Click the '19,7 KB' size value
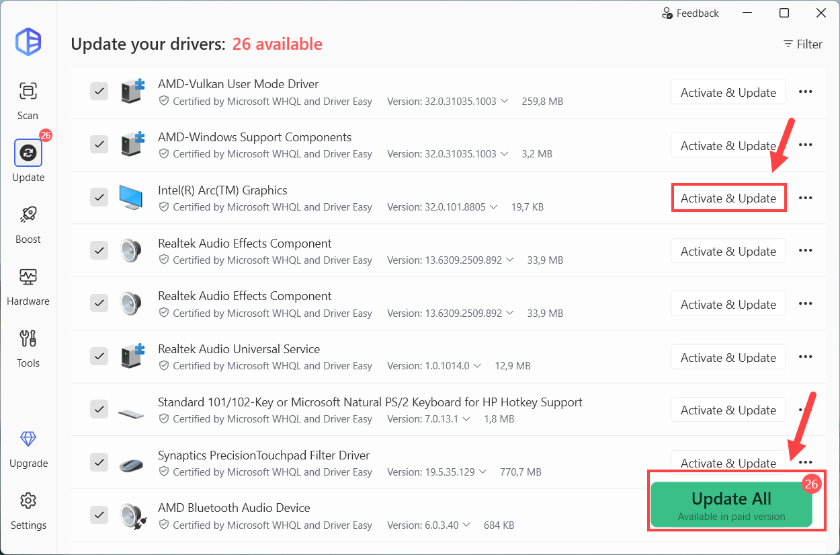Image resolution: width=840 pixels, height=555 pixels. tap(528, 207)
